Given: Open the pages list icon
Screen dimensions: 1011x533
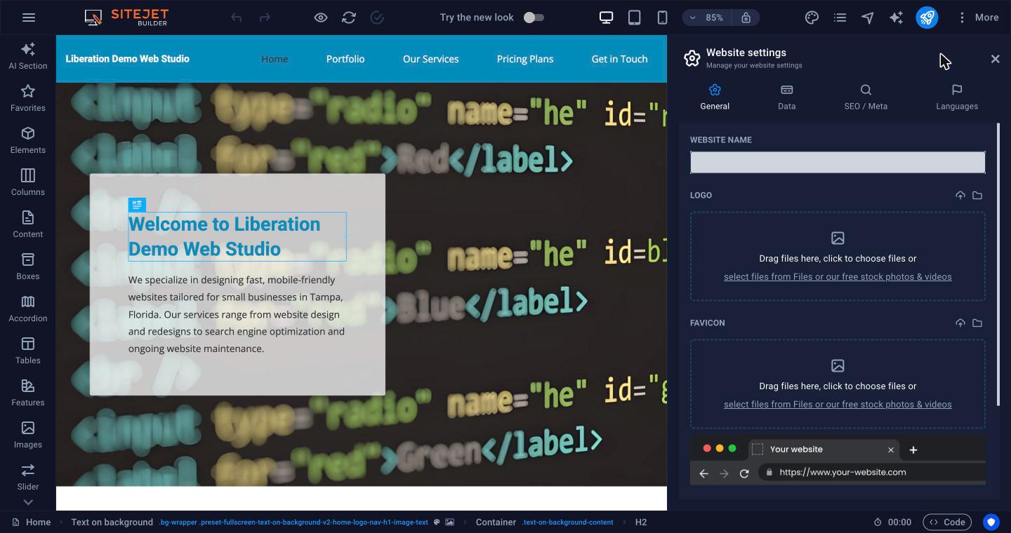Looking at the screenshot, I should [840, 18].
